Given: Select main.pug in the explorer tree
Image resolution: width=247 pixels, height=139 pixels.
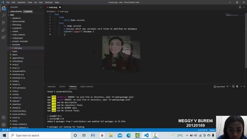Looking at the screenshot, I should click(x=17, y=48).
